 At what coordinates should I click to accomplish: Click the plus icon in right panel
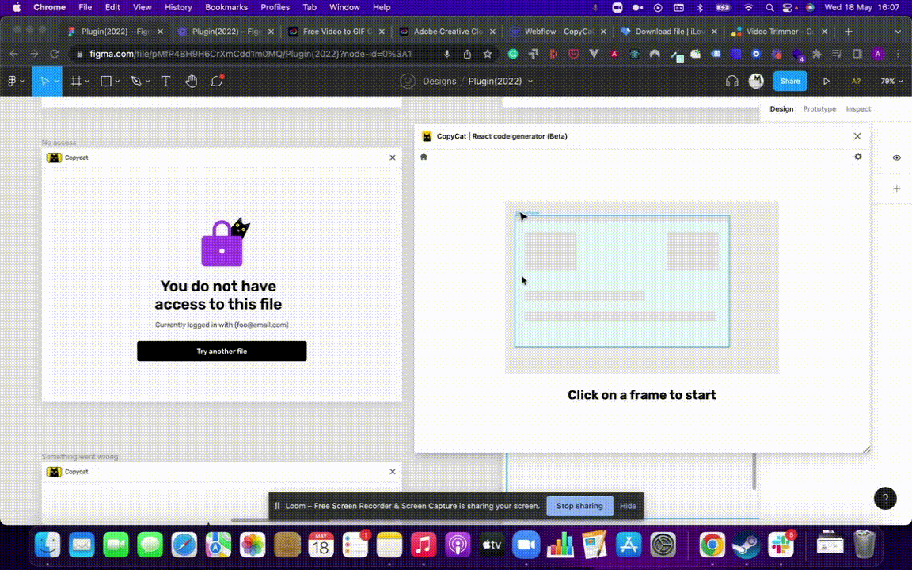click(x=896, y=189)
